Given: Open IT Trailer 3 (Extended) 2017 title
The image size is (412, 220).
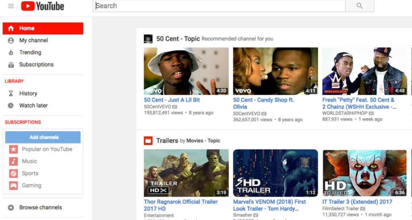Looking at the screenshot, I should 357,202.
